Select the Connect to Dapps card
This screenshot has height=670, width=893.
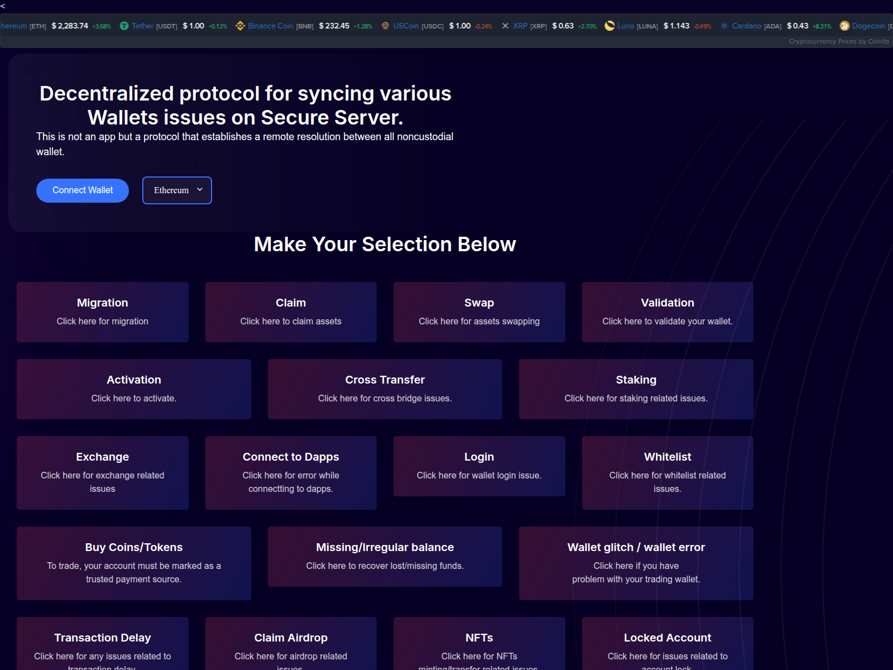tap(291, 473)
